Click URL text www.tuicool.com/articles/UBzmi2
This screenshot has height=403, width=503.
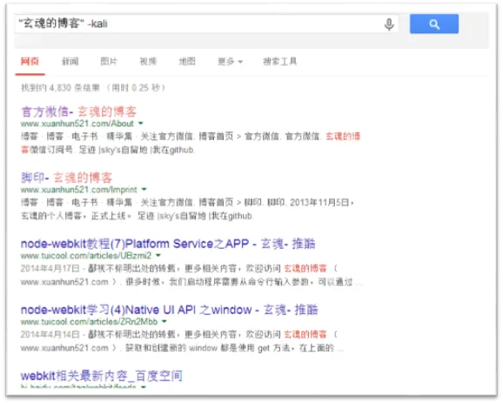(x=86, y=256)
